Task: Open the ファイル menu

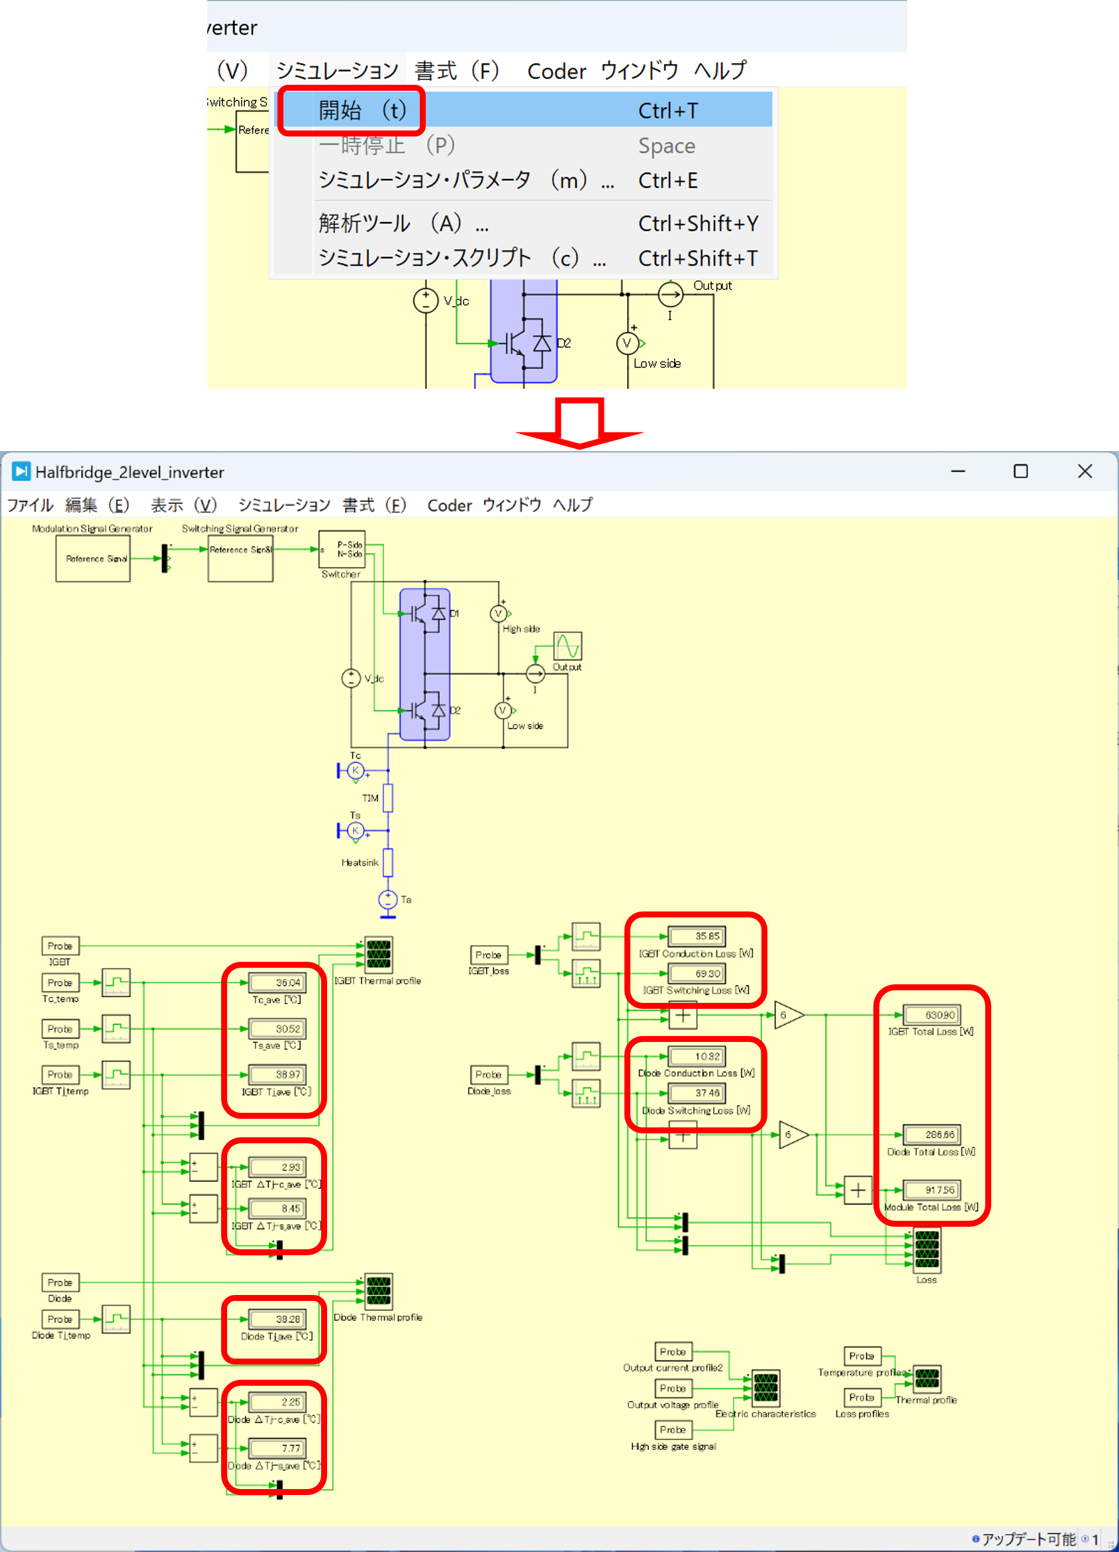Action: [x=29, y=505]
